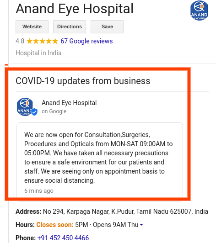Save Anand Eye Hospital listing
Viewport: 216px width, 243px height.
tap(107, 26)
